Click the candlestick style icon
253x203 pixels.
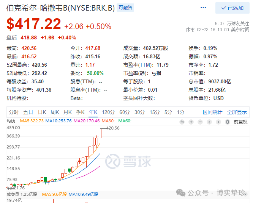(x=228, y=122)
